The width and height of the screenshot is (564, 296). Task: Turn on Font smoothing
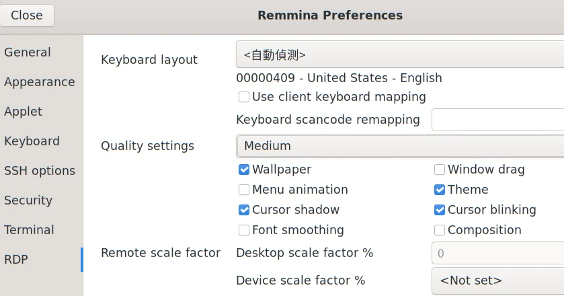(244, 230)
